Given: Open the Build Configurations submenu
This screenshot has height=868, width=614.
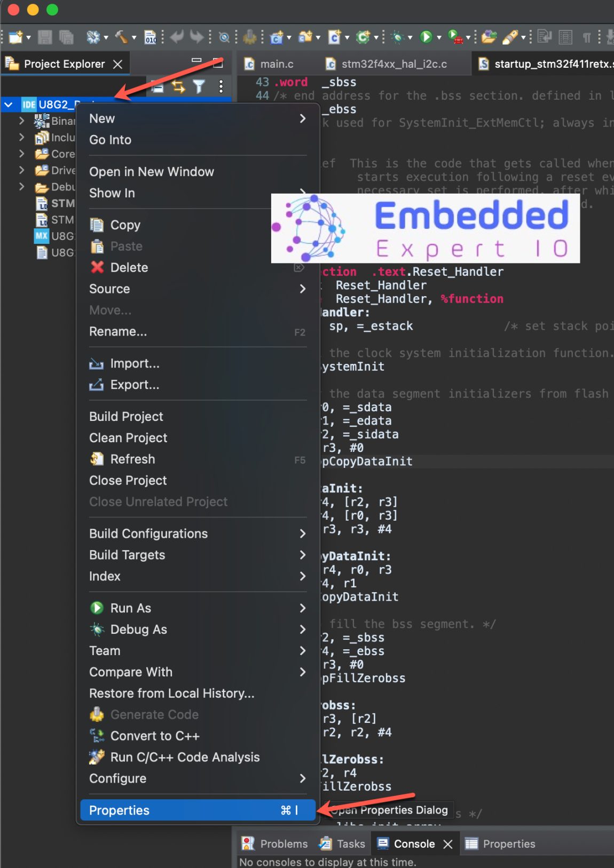Looking at the screenshot, I should pyautogui.click(x=148, y=533).
